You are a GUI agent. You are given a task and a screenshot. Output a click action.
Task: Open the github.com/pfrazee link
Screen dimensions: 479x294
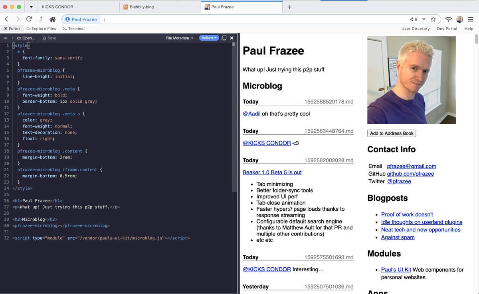tap(410, 174)
